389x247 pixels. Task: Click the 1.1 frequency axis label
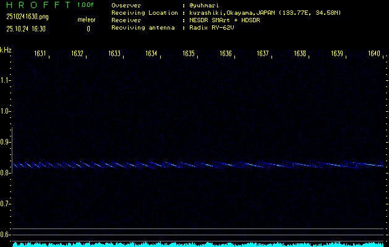[x=6, y=80]
